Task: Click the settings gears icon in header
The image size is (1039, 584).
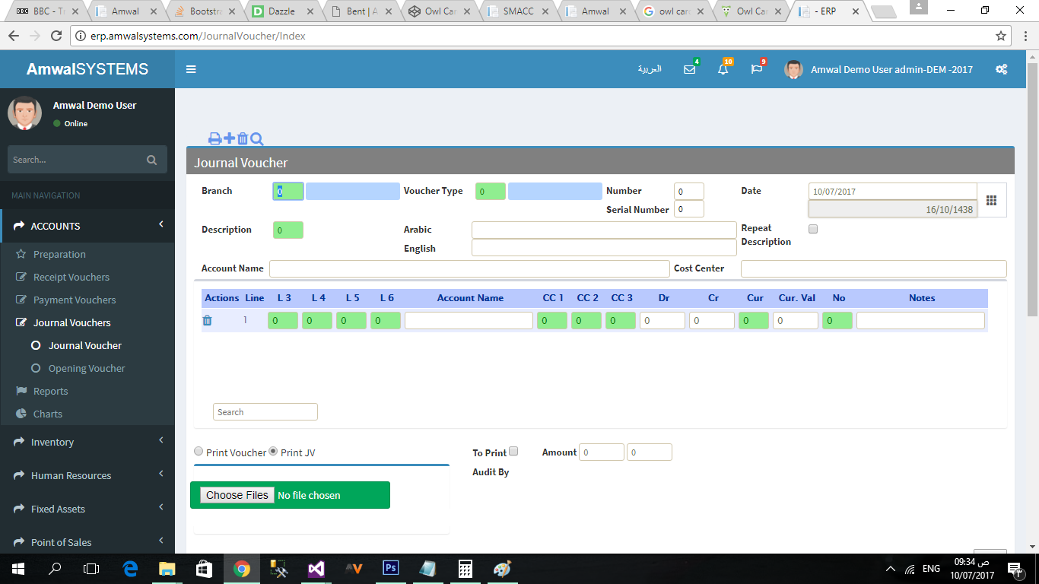Action: 1001,69
